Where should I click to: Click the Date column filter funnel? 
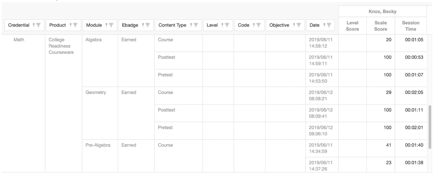329,25
